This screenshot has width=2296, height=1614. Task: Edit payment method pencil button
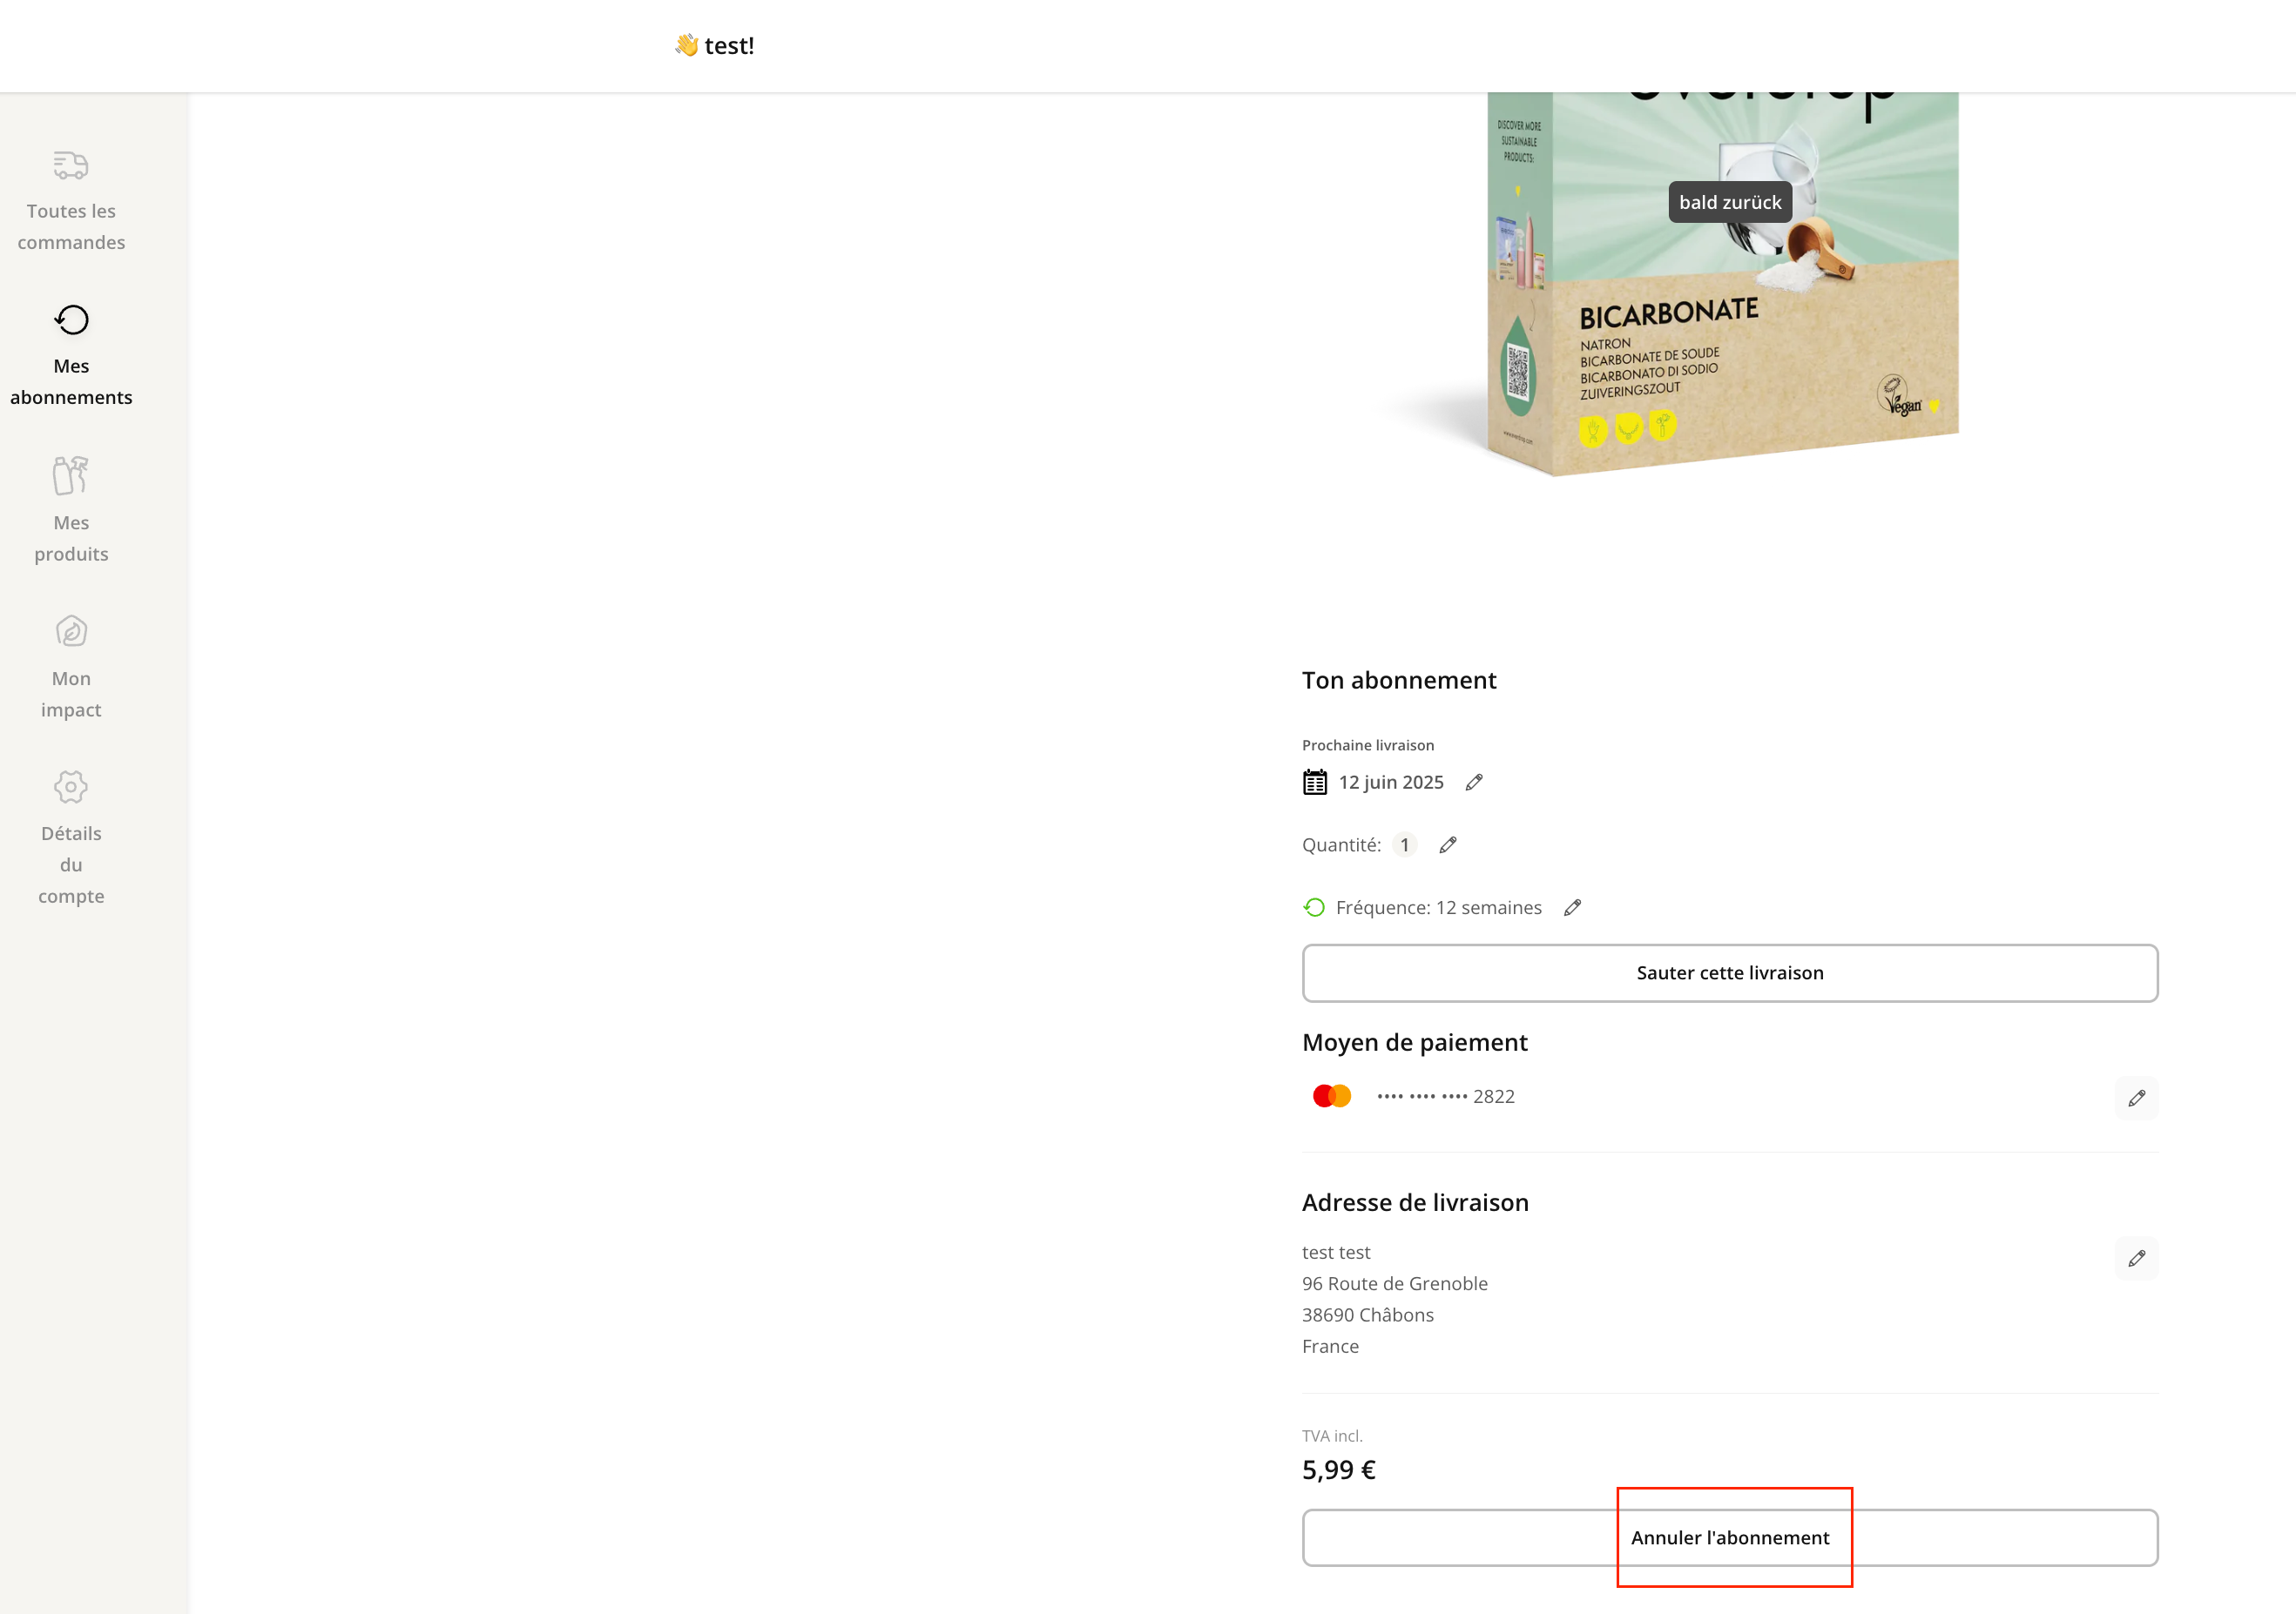pyautogui.click(x=2136, y=1099)
